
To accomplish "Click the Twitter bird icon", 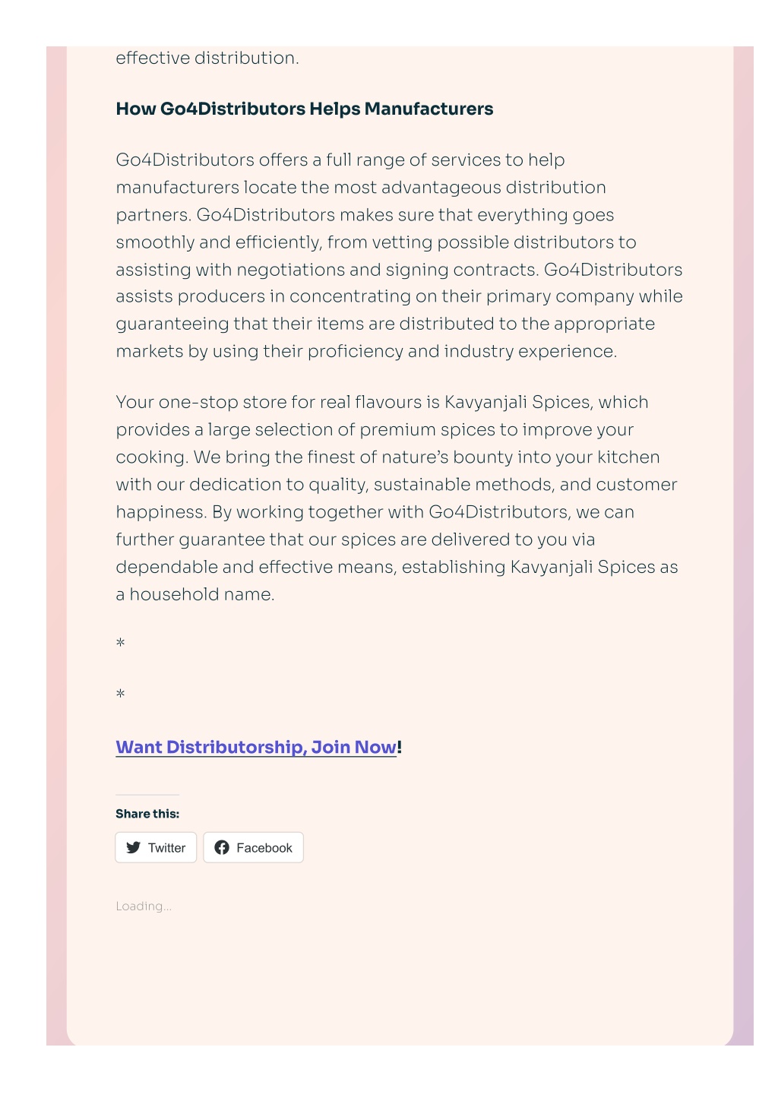I will click(133, 847).
